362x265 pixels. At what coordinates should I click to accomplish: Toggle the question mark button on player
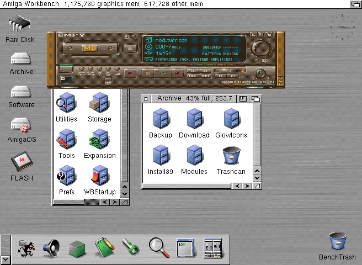pos(99,69)
